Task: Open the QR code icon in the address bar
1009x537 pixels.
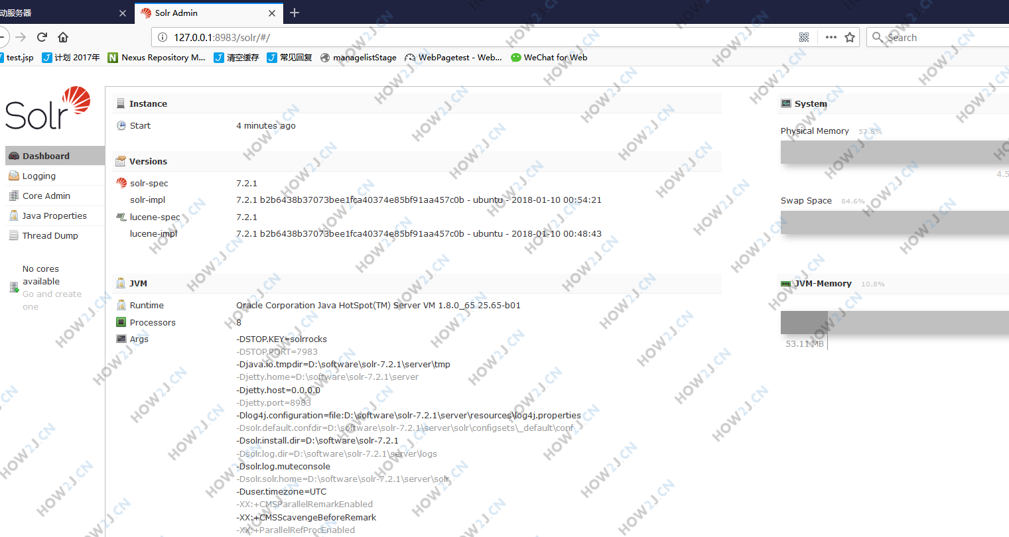Action: coord(804,37)
